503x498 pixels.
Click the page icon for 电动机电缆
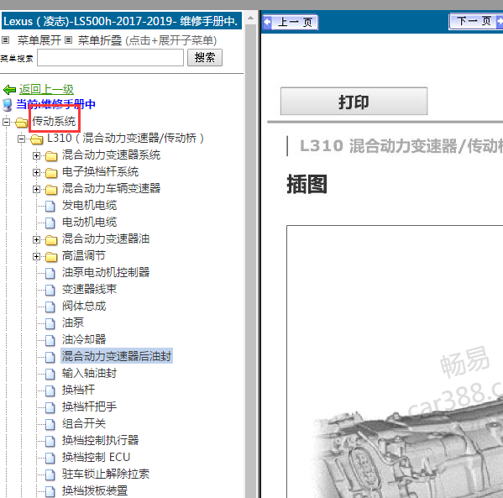[x=50, y=223]
